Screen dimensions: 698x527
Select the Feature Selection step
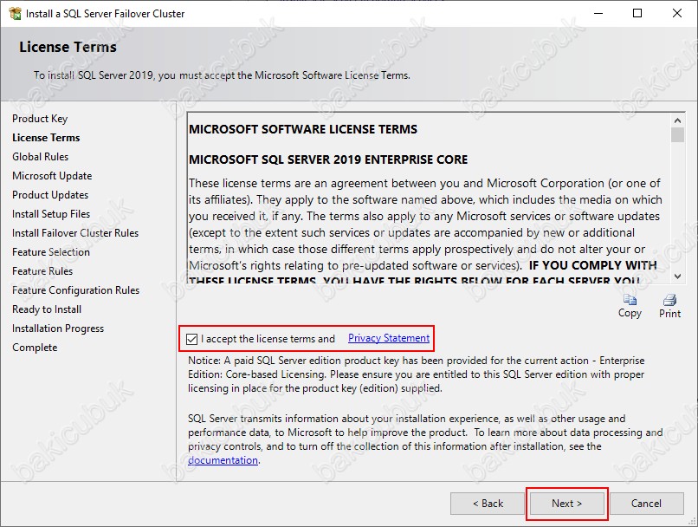[51, 252]
